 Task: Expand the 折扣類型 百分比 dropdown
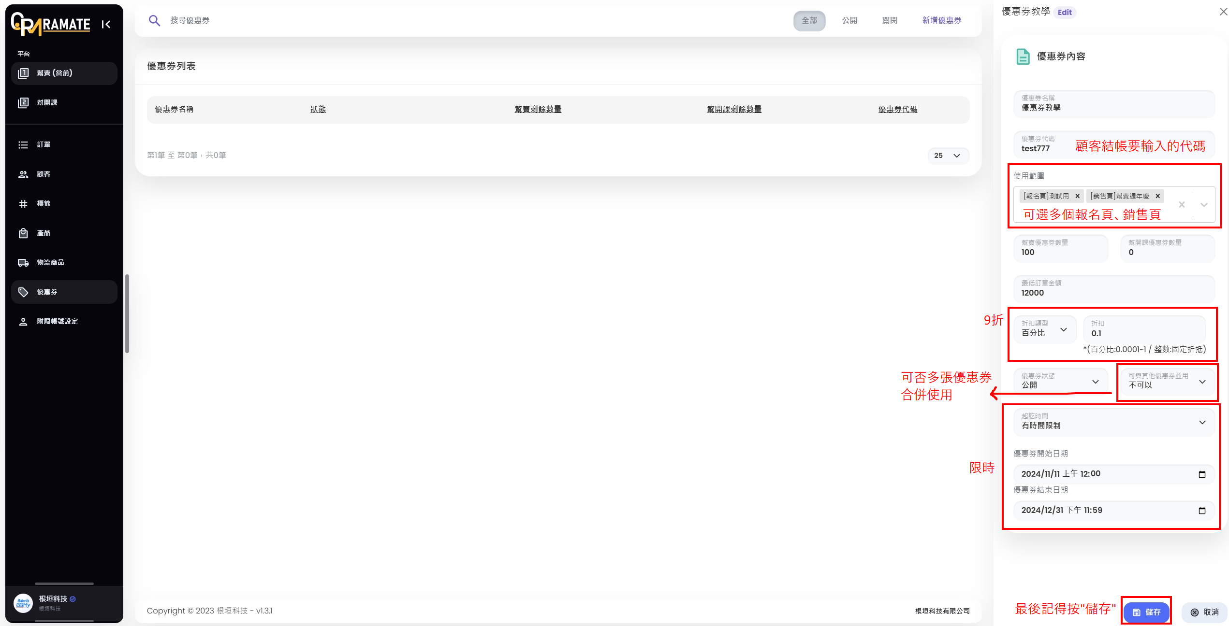pyautogui.click(x=1045, y=329)
